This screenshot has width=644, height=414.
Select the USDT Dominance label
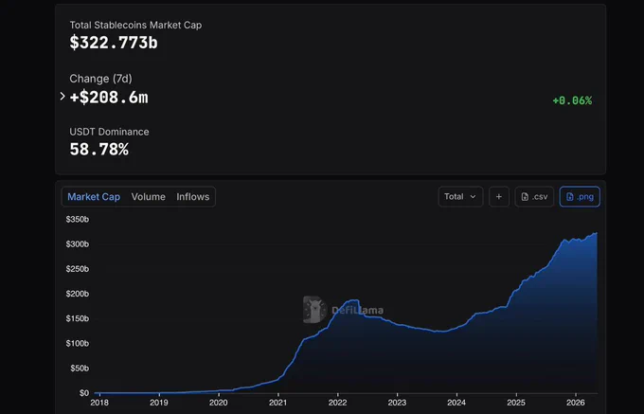[109, 132]
